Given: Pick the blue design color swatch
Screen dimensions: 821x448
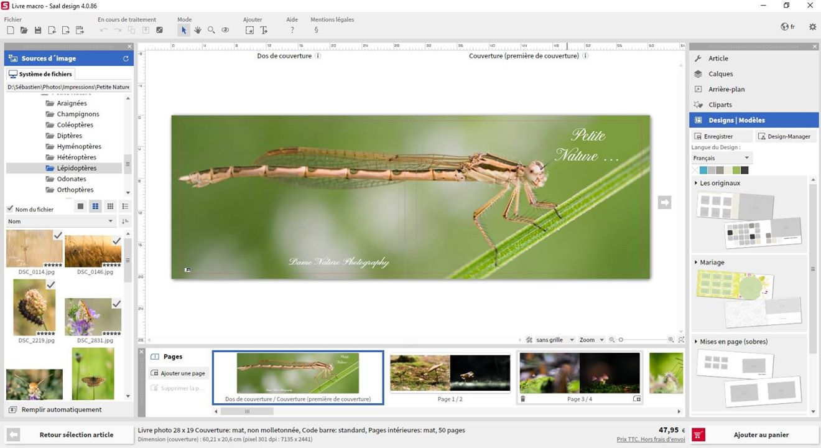Looking at the screenshot, I should click(x=703, y=170).
